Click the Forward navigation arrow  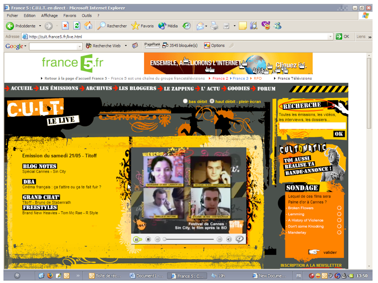[x=49, y=26]
